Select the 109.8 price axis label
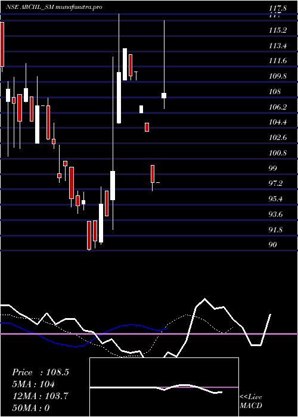This screenshot has width=298, height=417. coord(278,76)
